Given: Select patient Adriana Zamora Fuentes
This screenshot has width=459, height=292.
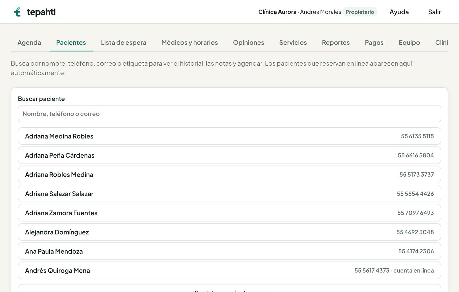Looking at the screenshot, I should (229, 213).
